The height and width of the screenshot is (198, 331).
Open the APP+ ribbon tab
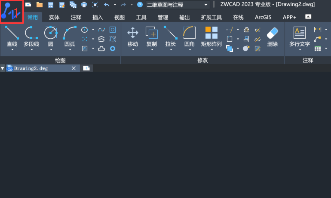click(289, 17)
